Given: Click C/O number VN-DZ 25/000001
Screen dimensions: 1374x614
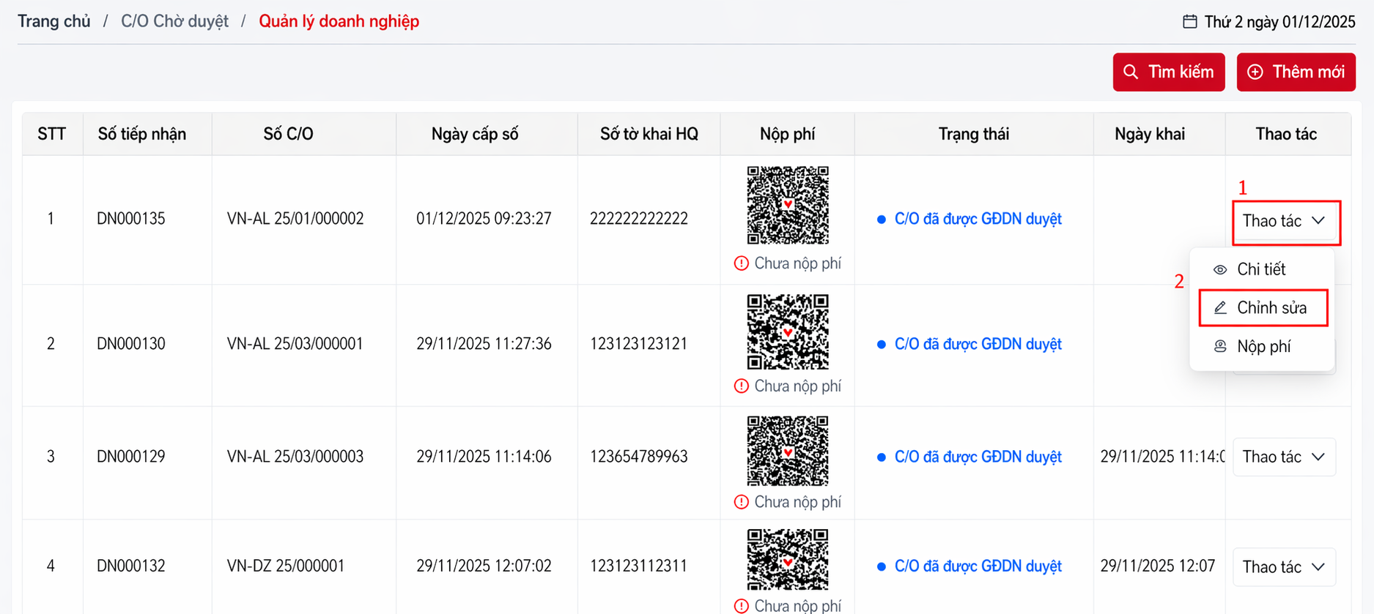Looking at the screenshot, I should pos(286,566).
